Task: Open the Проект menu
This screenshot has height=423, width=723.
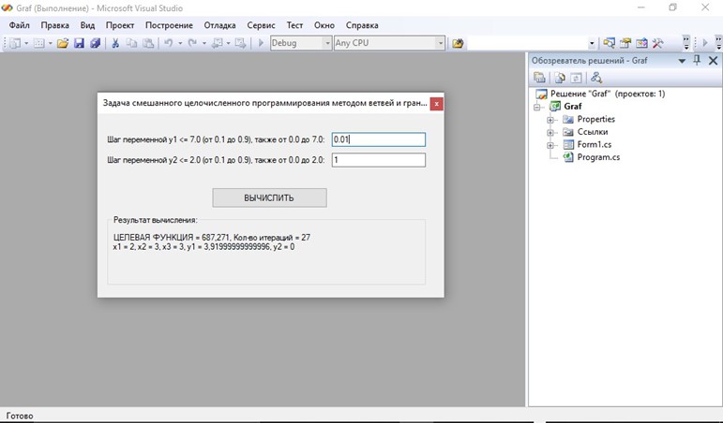Action: click(x=120, y=25)
